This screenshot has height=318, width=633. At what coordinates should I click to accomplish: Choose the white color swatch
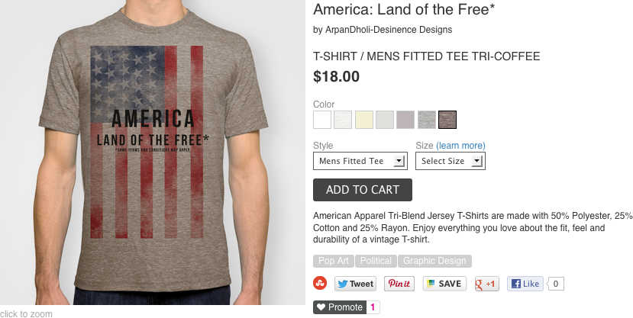pos(322,120)
